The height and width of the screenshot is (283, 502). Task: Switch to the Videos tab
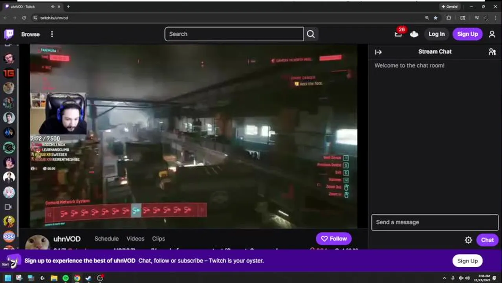click(x=135, y=239)
